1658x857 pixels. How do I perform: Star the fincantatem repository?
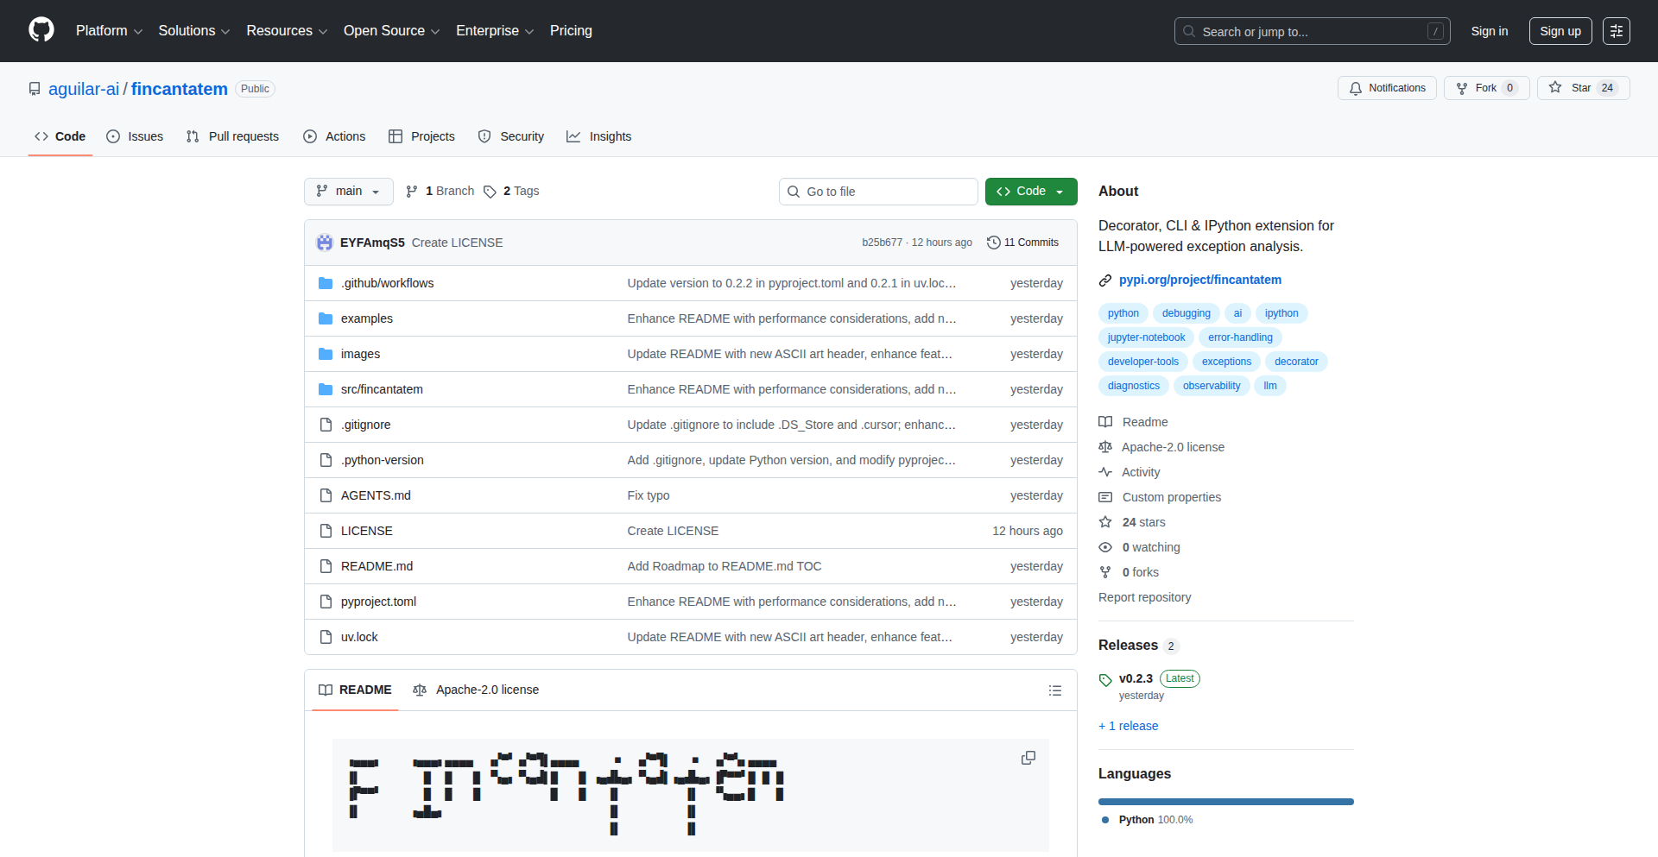[x=1583, y=88]
